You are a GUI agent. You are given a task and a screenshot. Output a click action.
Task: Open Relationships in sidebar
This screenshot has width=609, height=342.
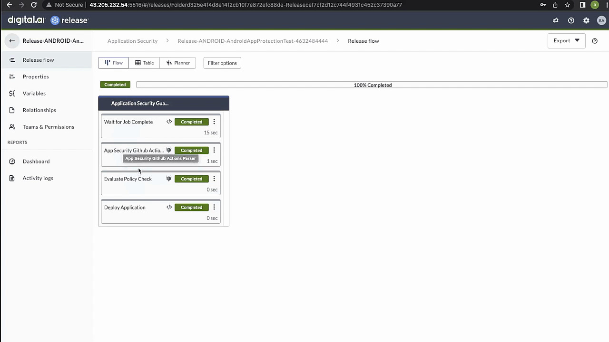46,110
